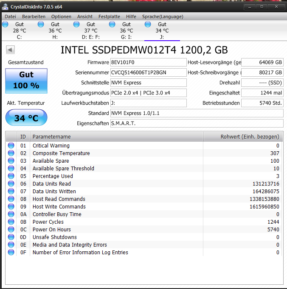Click the blue status orb for drive D: E: F:
Image resolution: width=287 pixels, height=289 pixels.
(x=76, y=24)
